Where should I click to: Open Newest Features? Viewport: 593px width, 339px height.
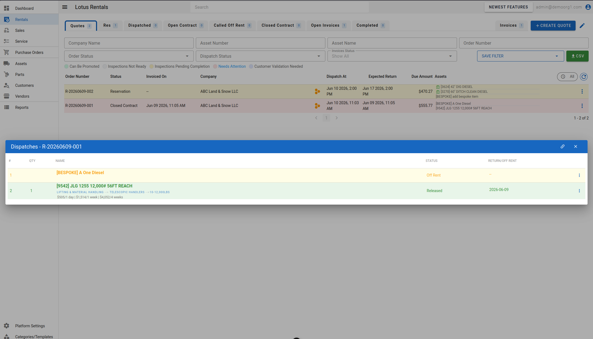508,7
